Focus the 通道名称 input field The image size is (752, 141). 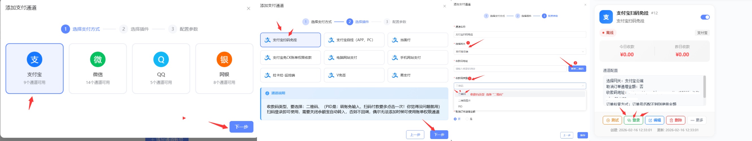coord(520,34)
